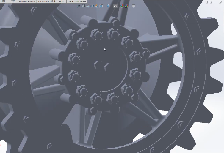Toggle the Hide/Show Items eye icon
224x153 pixels.
115,6
